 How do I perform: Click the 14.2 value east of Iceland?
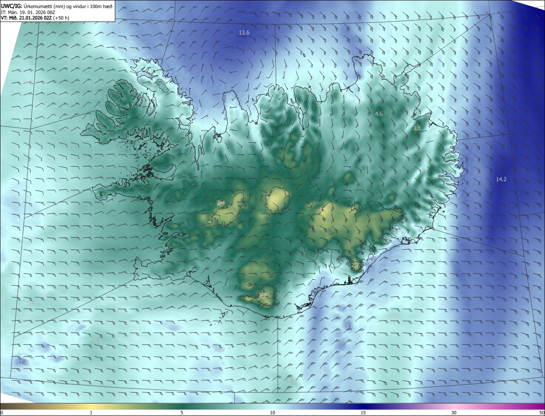coord(501,180)
